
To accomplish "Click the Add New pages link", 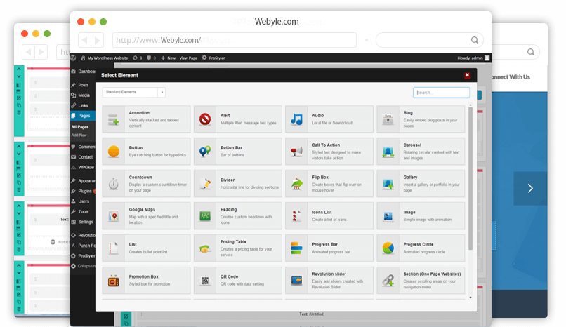I will [79, 135].
